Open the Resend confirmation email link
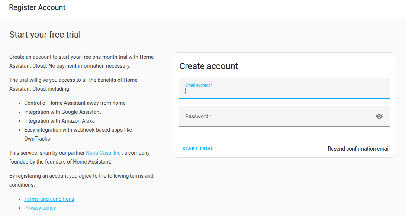The width and height of the screenshot is (406, 216). (x=358, y=149)
